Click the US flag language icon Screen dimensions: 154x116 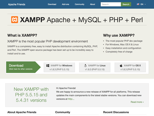tap(138, 4)
